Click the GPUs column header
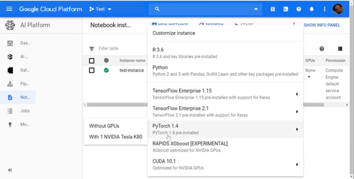 coord(310,61)
